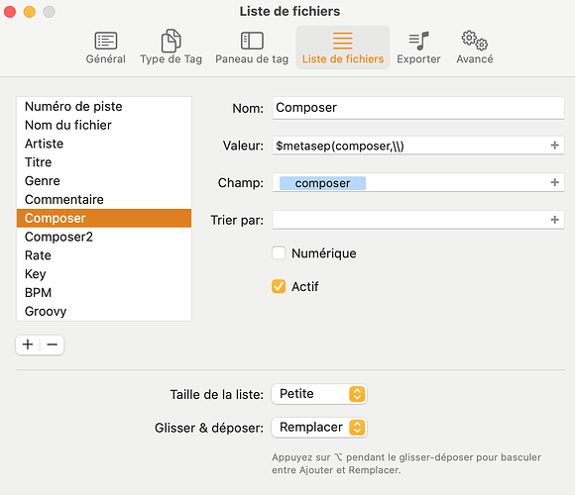Click the plus at the end of the Valeur field
This screenshot has height=495, width=575.
tap(554, 146)
